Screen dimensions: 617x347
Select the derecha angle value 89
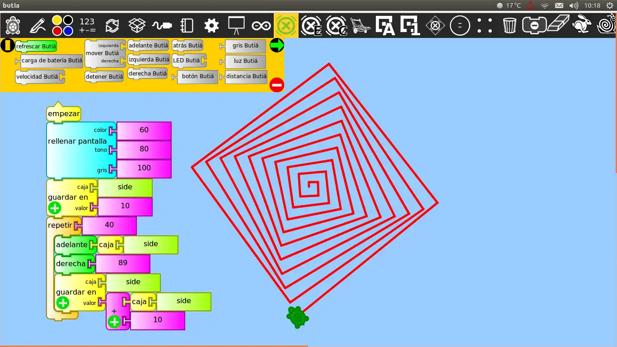click(x=123, y=263)
